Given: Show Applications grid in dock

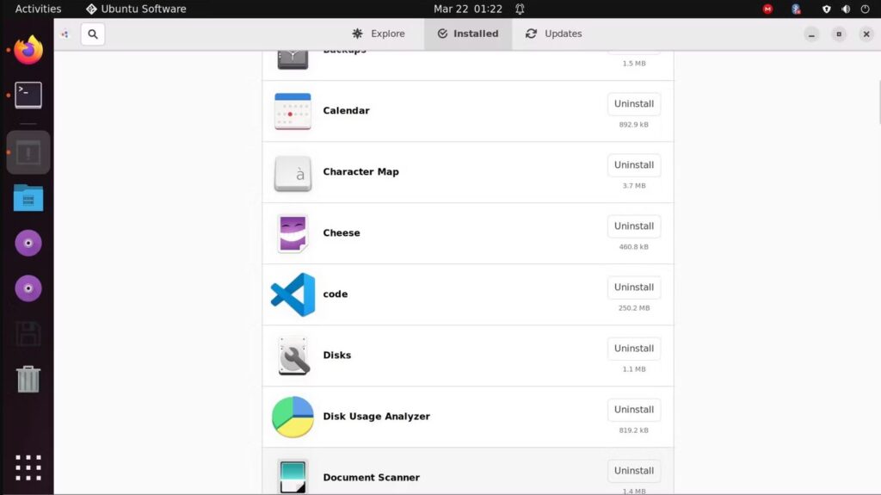Looking at the screenshot, I should click(28, 467).
